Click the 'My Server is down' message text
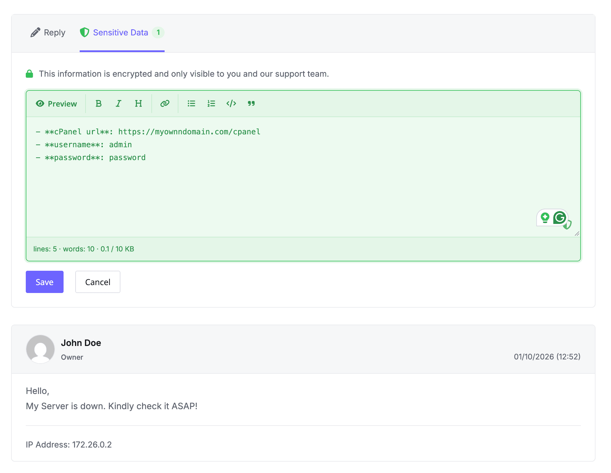Screen dimensions: 611x473 [112, 406]
